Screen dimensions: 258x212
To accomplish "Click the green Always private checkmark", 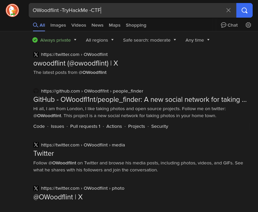I will point(35,40).
